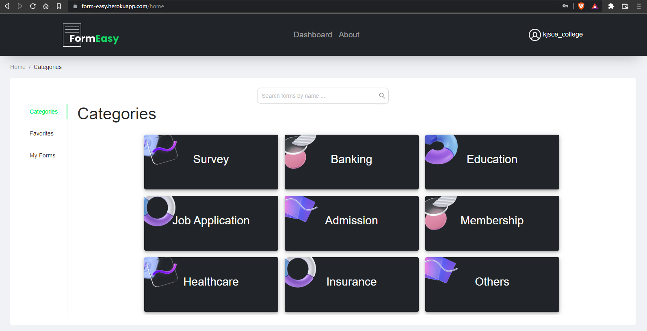Focus the Search forms by name field

pyautogui.click(x=316, y=96)
